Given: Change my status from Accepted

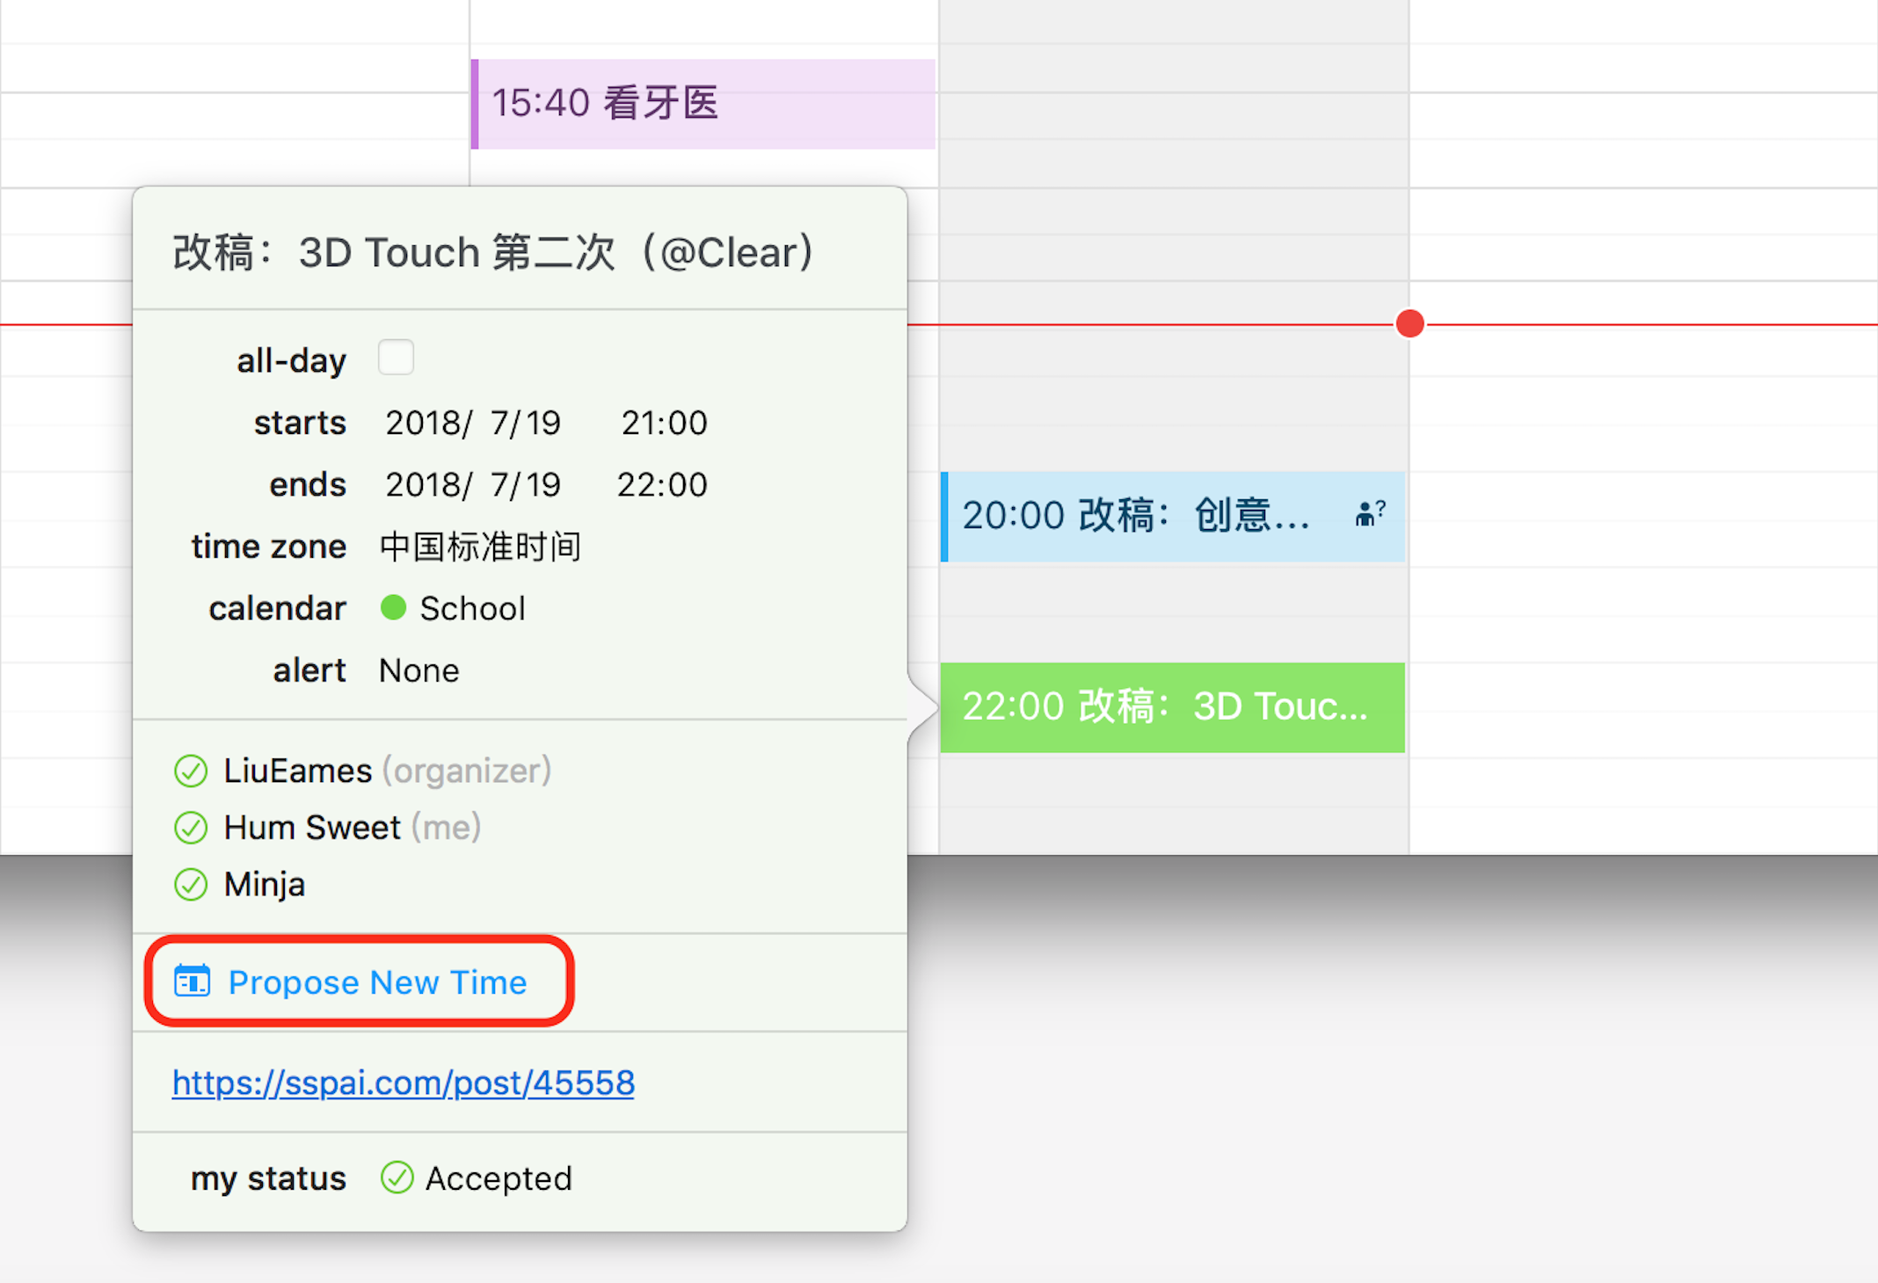Looking at the screenshot, I should pyautogui.click(x=498, y=1178).
